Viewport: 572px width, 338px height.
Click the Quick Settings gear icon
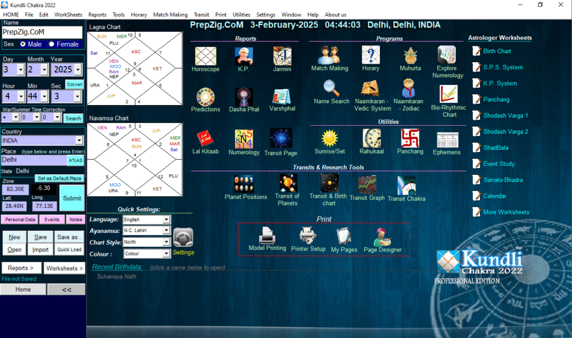coord(183,237)
